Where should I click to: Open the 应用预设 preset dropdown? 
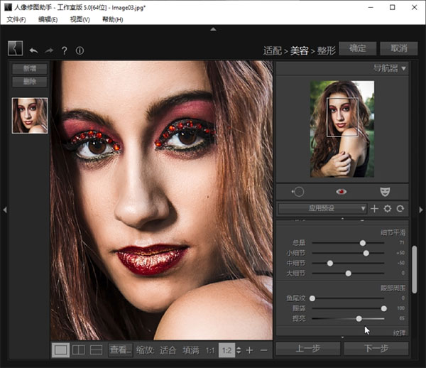[322, 209]
